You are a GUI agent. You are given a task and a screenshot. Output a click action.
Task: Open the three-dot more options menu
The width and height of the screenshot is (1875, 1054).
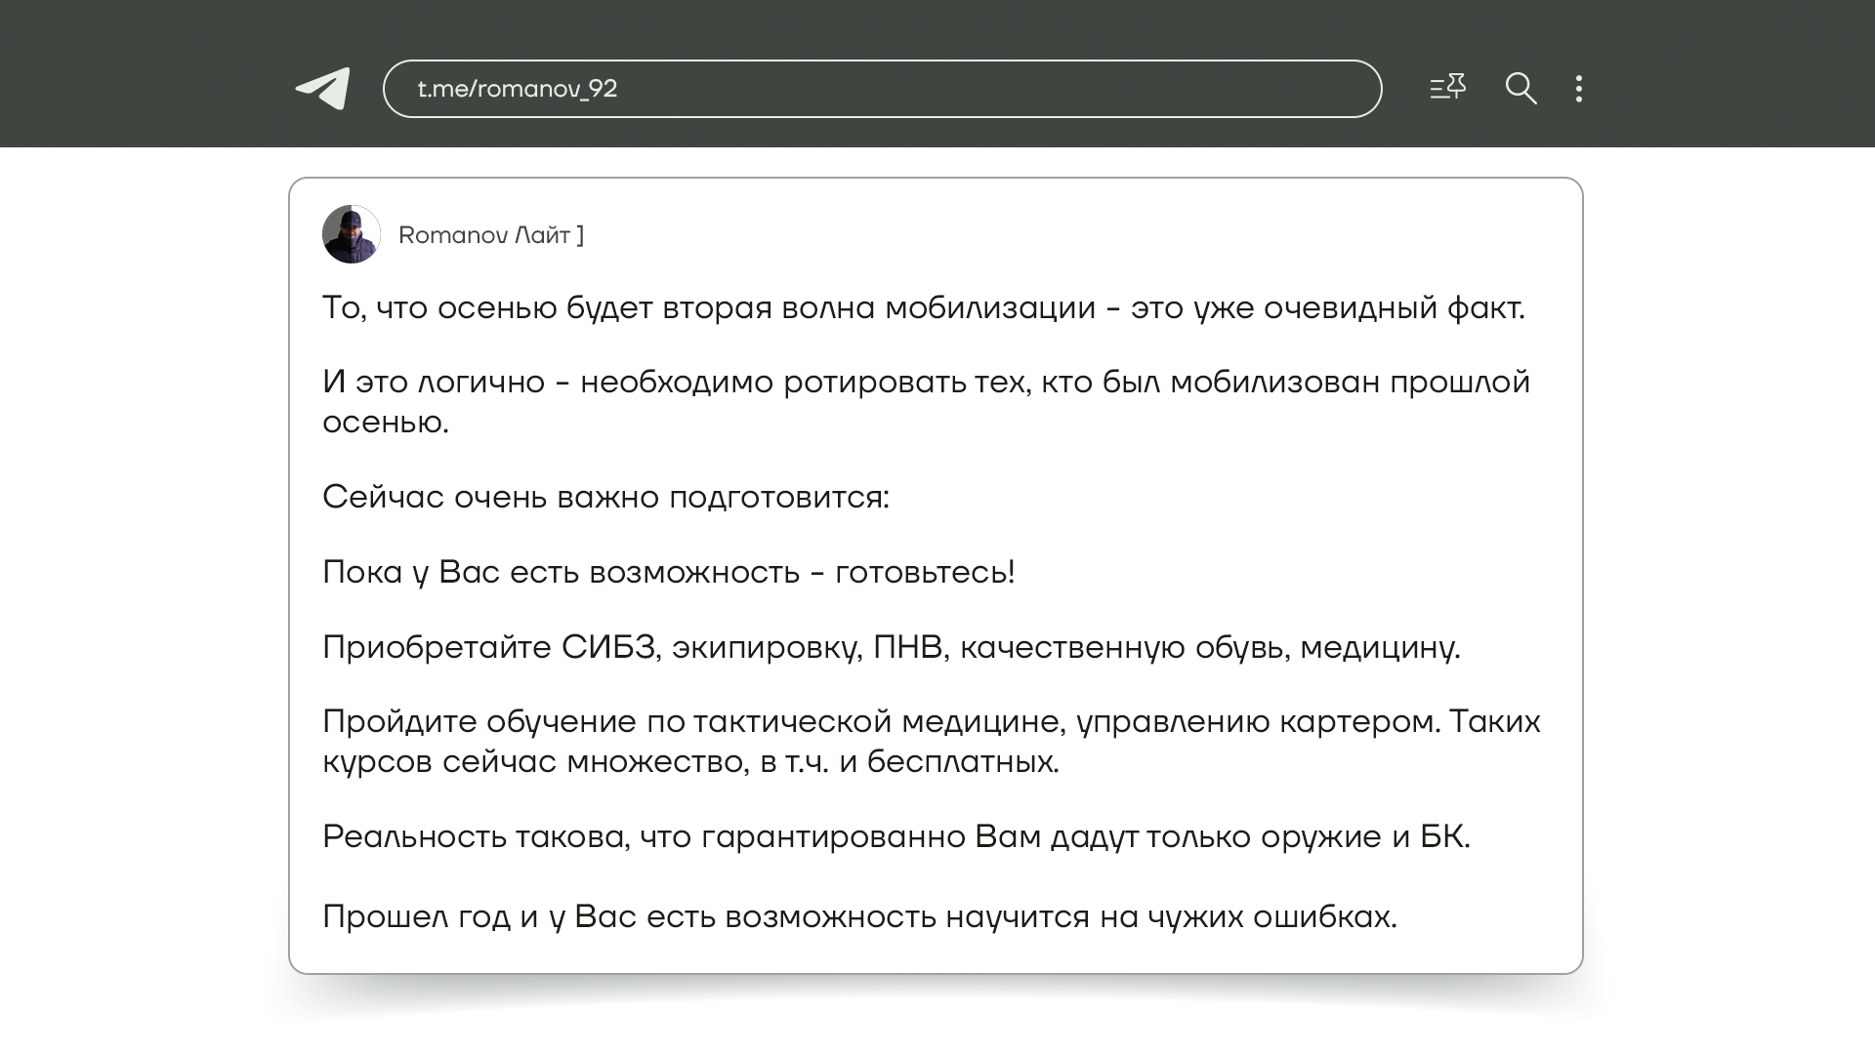point(1579,89)
